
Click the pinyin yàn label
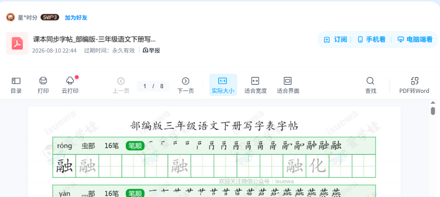pos(65,193)
